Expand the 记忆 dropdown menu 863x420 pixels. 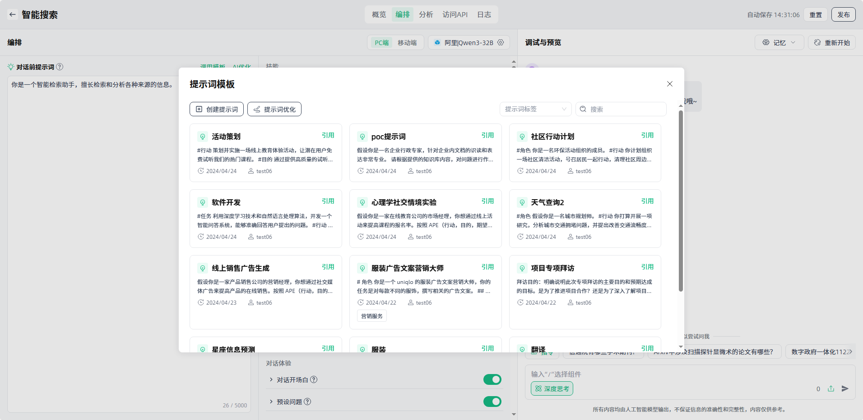(779, 42)
